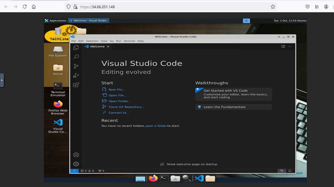Image resolution: width=334 pixels, height=187 pixels.
Task: Open the Explorer view in activity bar
Action: [76, 48]
